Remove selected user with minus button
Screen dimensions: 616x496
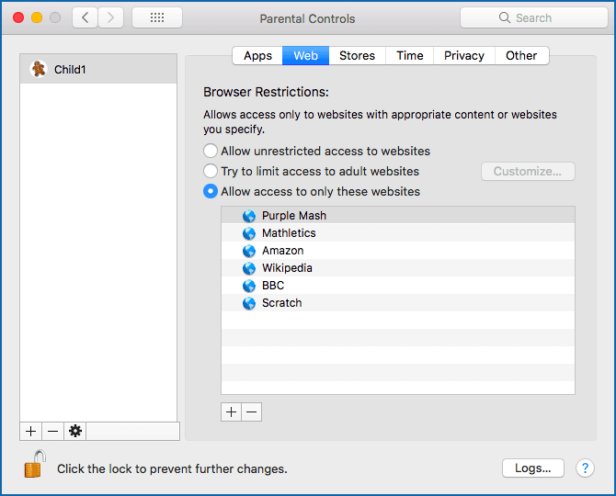[x=53, y=432]
